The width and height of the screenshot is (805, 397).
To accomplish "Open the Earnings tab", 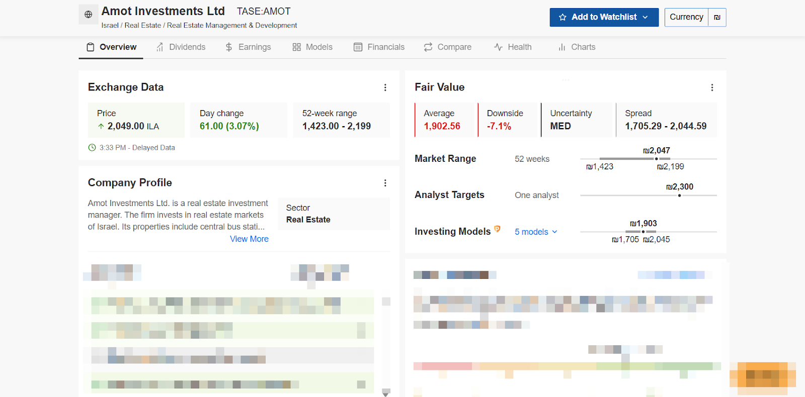I will tap(248, 47).
